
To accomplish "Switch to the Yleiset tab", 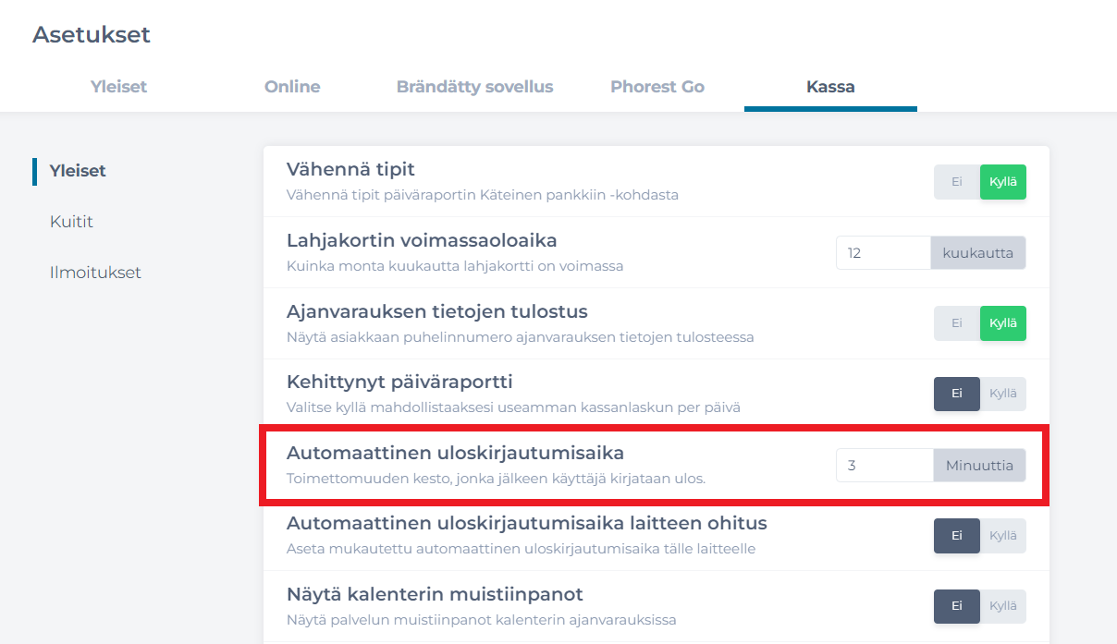I will point(118,86).
